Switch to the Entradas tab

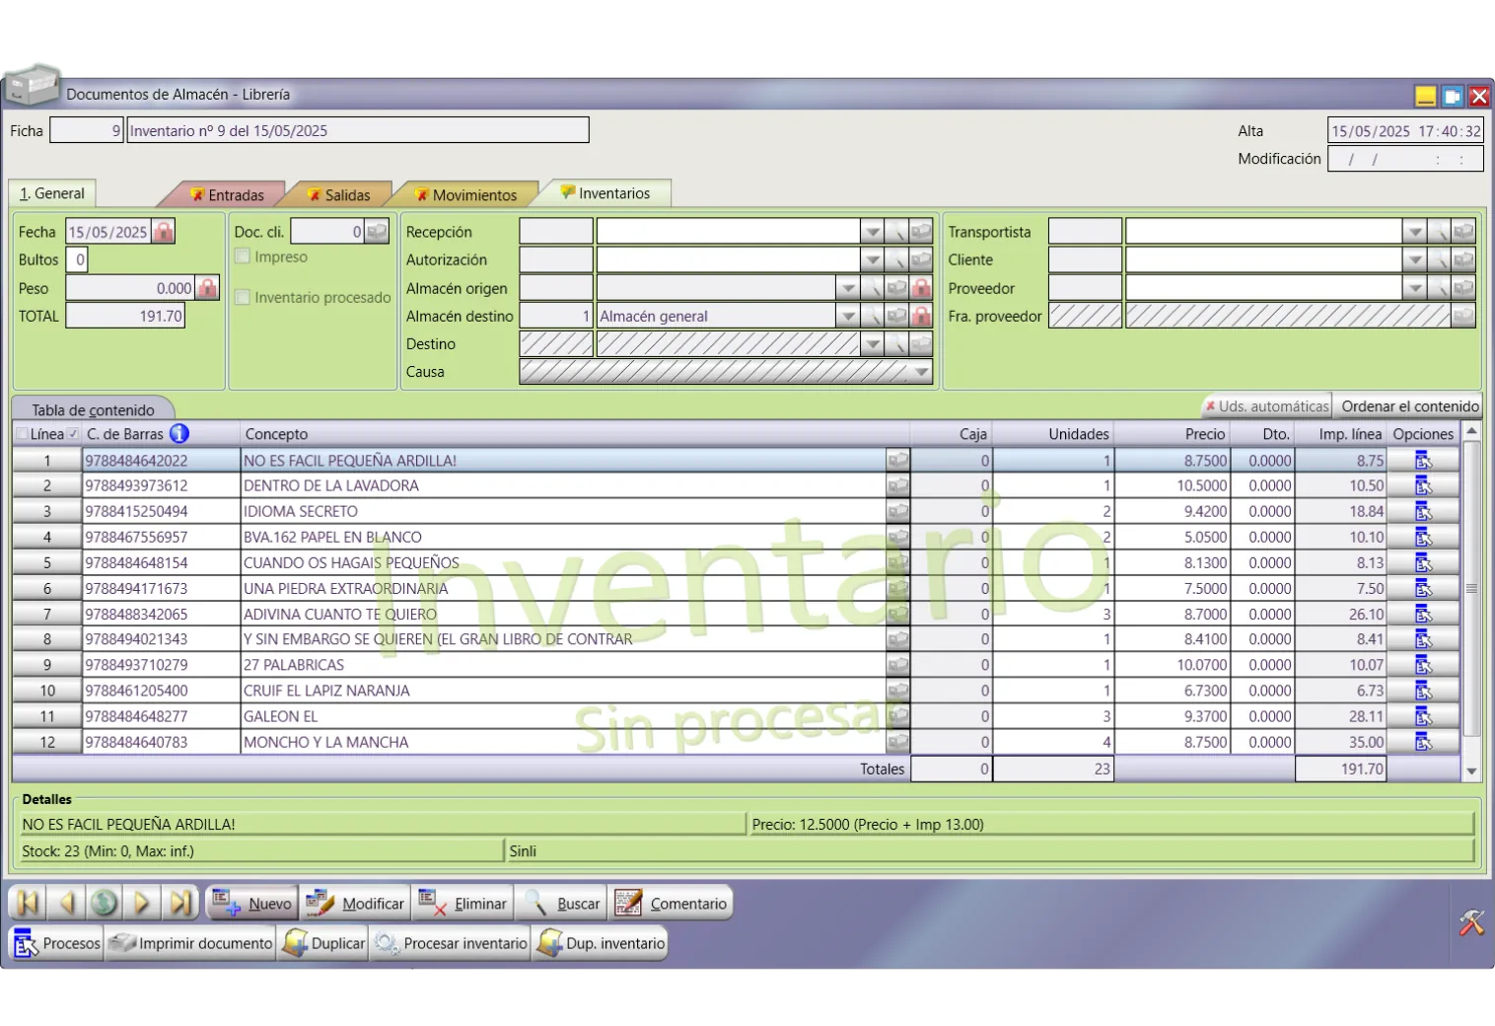pyautogui.click(x=227, y=194)
